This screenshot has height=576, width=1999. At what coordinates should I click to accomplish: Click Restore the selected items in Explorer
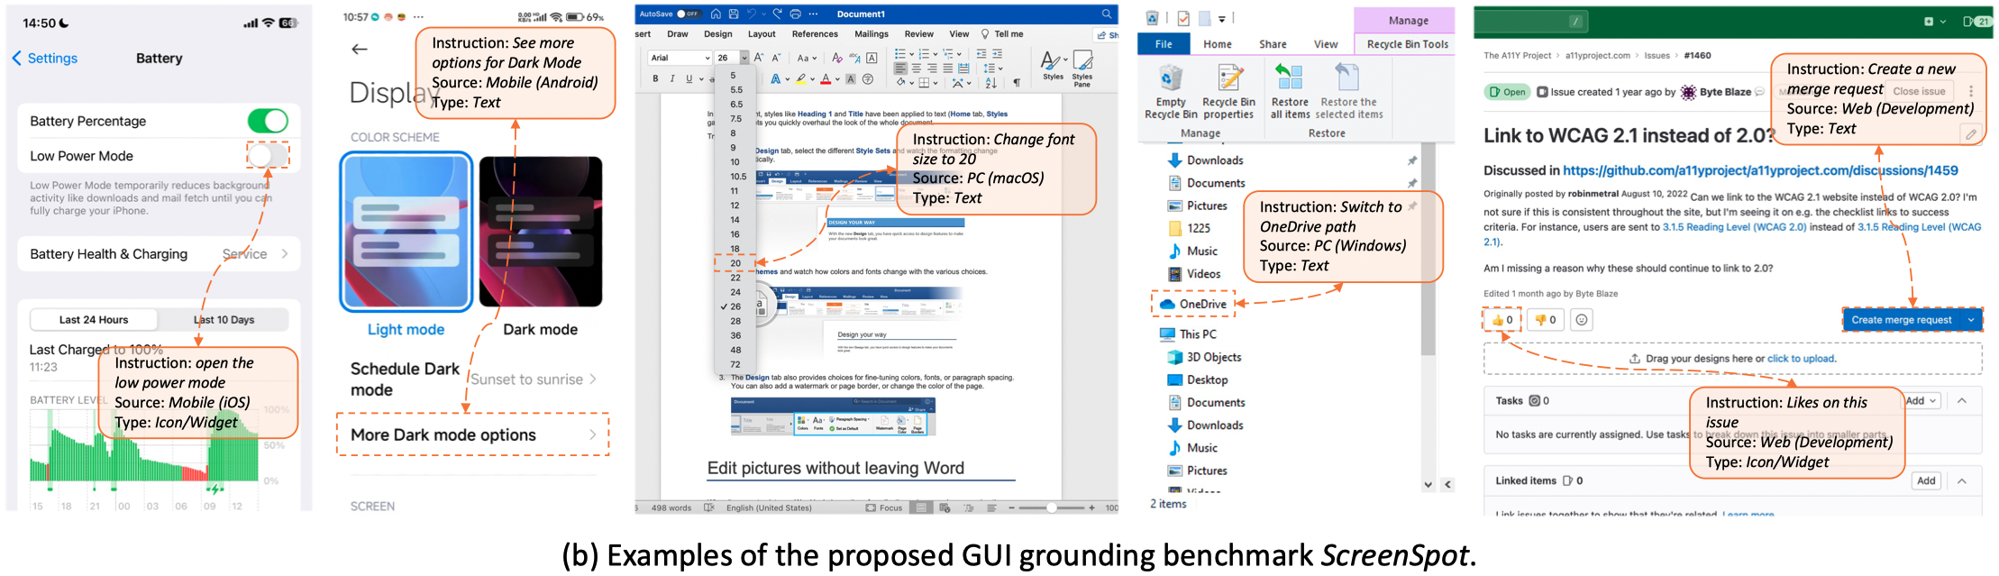[x=1348, y=92]
